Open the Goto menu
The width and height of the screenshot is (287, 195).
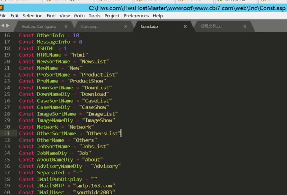(79, 16)
